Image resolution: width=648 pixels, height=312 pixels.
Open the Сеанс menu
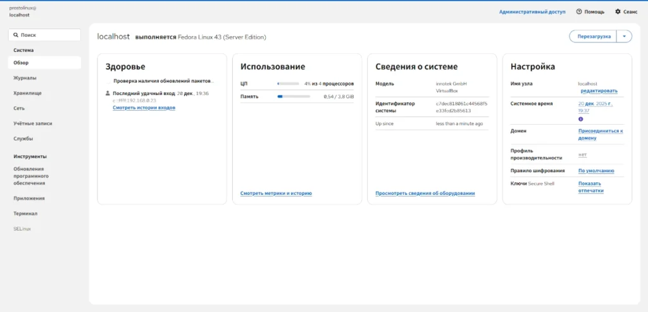[x=626, y=12]
